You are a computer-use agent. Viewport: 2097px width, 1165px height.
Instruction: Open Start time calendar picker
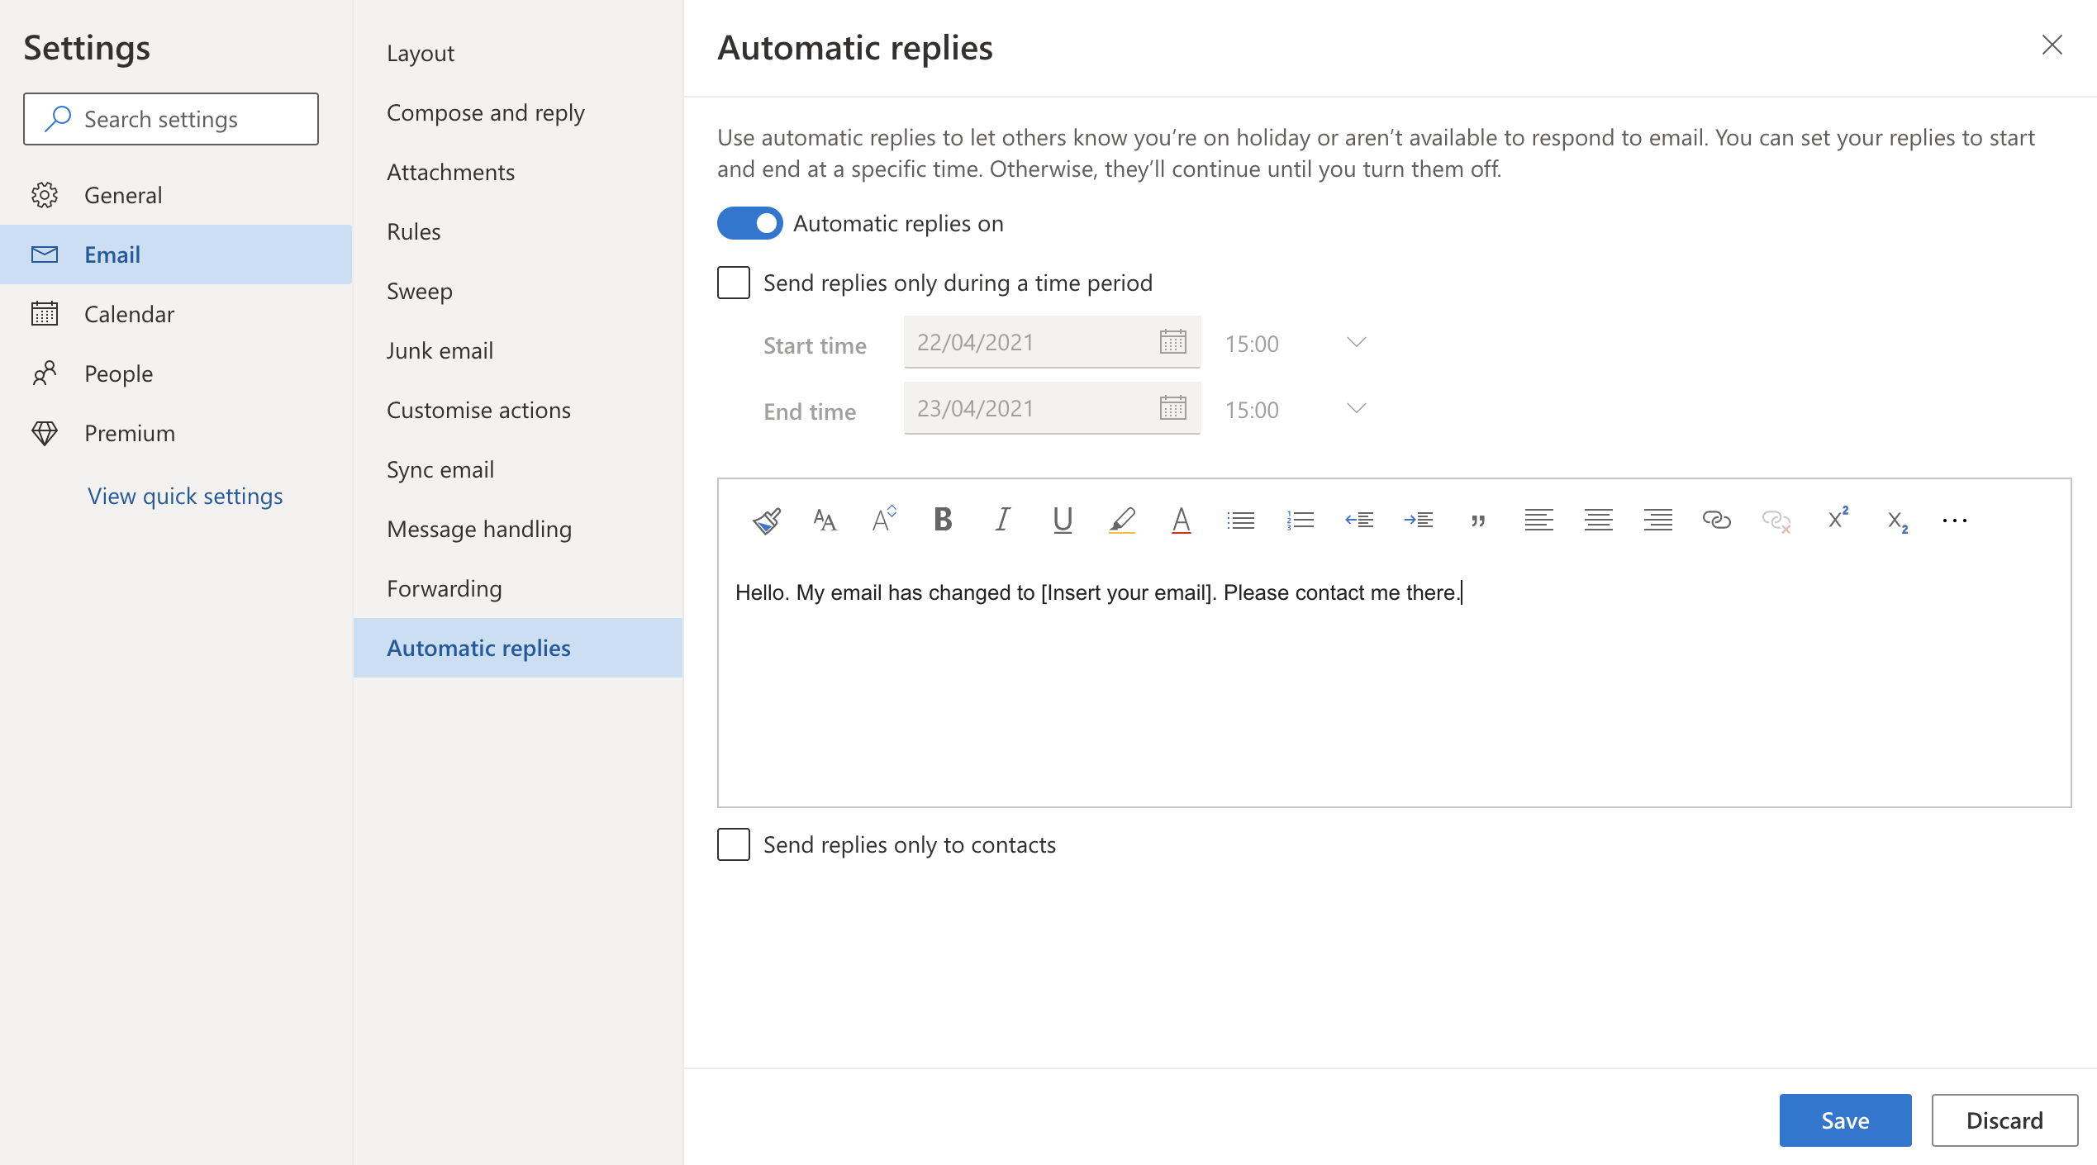[x=1172, y=342]
